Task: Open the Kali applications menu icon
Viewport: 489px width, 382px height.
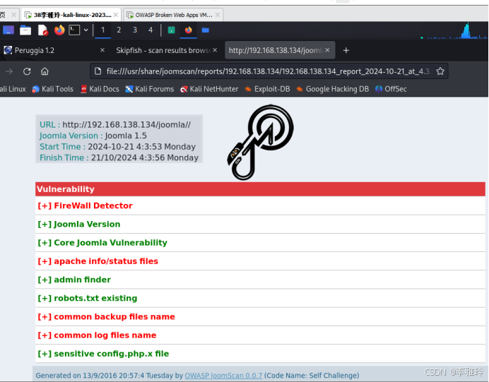Action: pyautogui.click(x=8, y=30)
